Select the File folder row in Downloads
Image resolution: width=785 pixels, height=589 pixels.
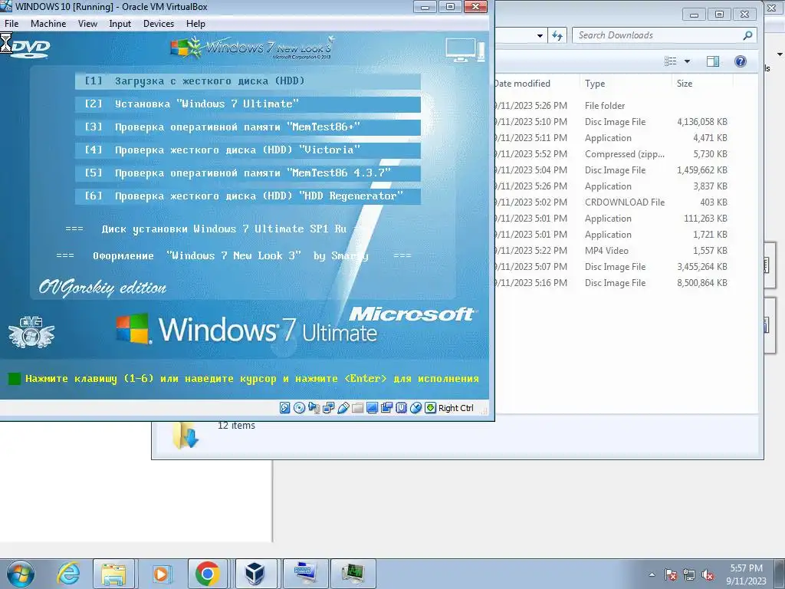tap(613, 106)
